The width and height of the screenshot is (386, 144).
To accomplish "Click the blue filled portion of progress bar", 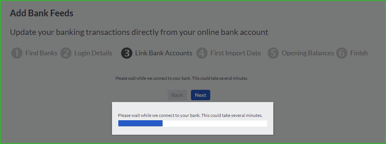I will [x=140, y=123].
